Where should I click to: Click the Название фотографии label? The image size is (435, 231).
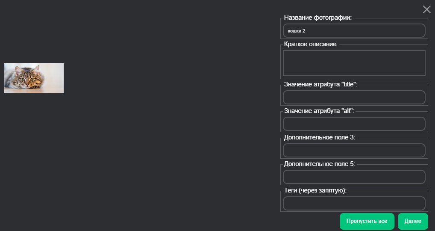(x=317, y=18)
